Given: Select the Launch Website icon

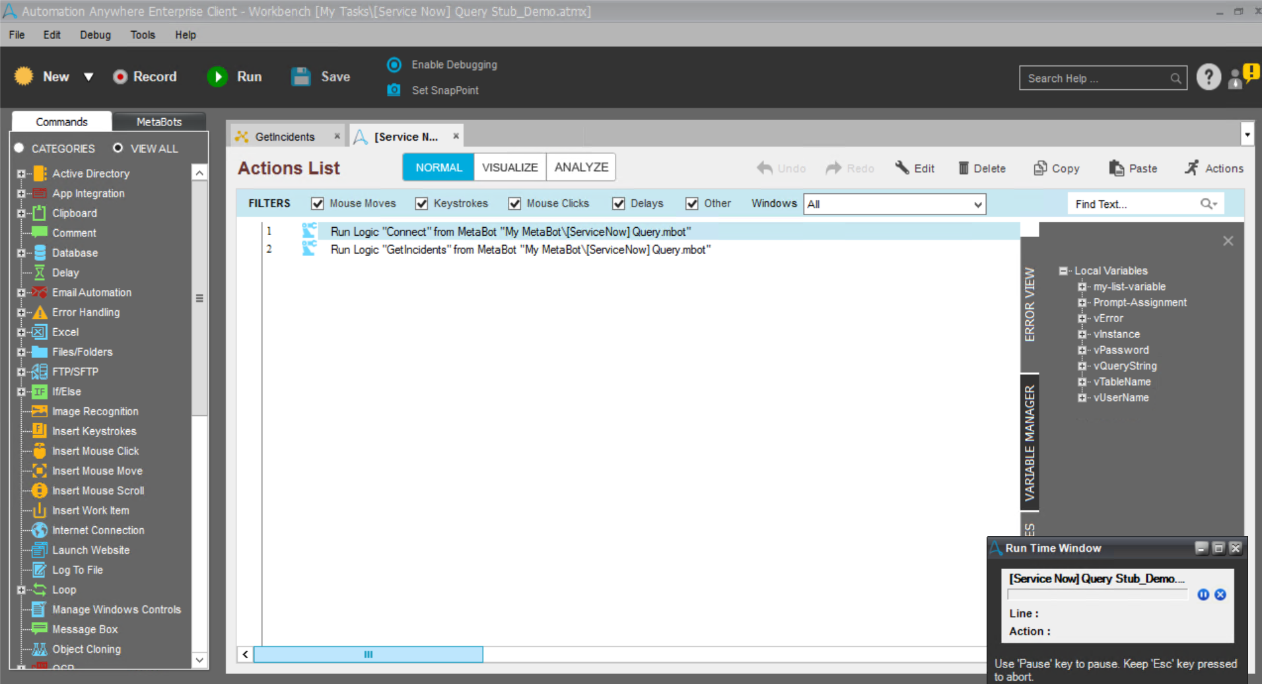Looking at the screenshot, I should point(40,550).
